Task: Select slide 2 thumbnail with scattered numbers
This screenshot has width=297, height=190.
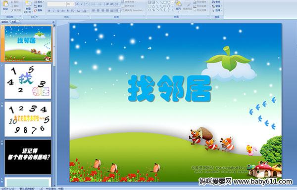Action: click(28, 81)
